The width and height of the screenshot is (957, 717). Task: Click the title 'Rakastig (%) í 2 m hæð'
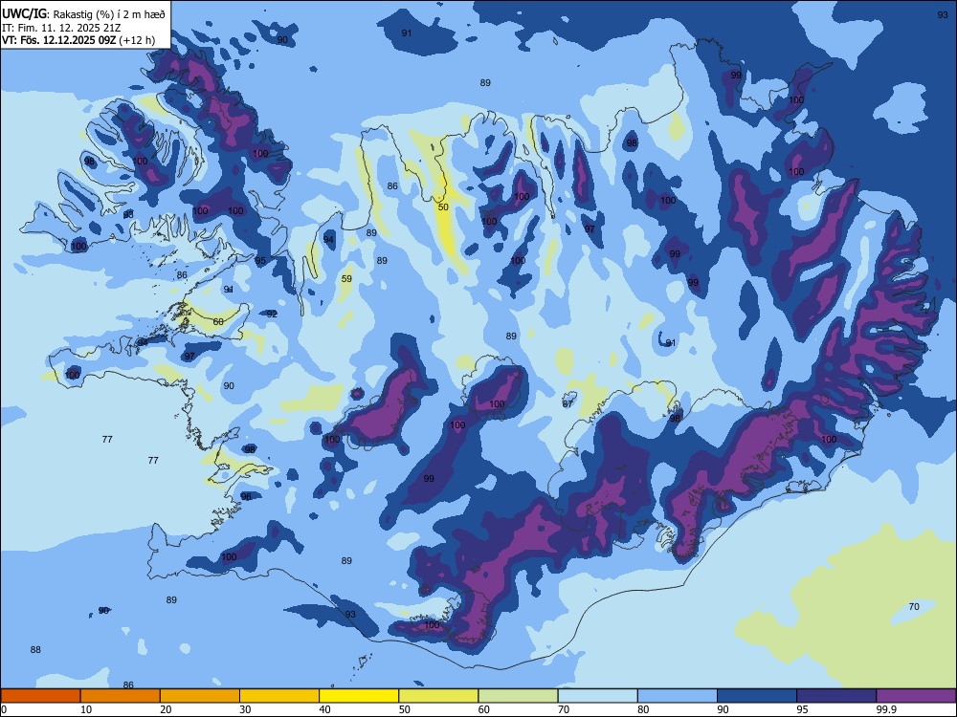pos(109,14)
